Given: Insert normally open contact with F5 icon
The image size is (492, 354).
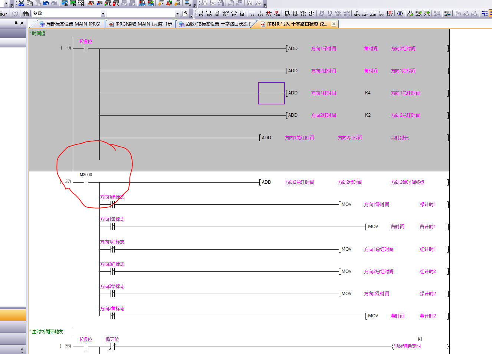Looking at the screenshot, I should [x=201, y=14].
